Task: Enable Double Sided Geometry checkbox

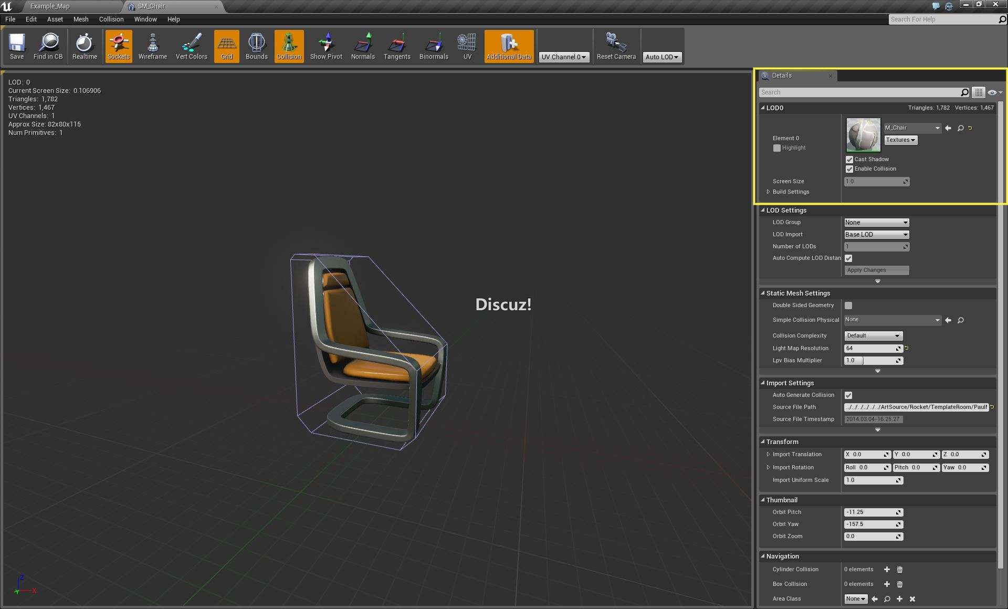Action: click(849, 305)
